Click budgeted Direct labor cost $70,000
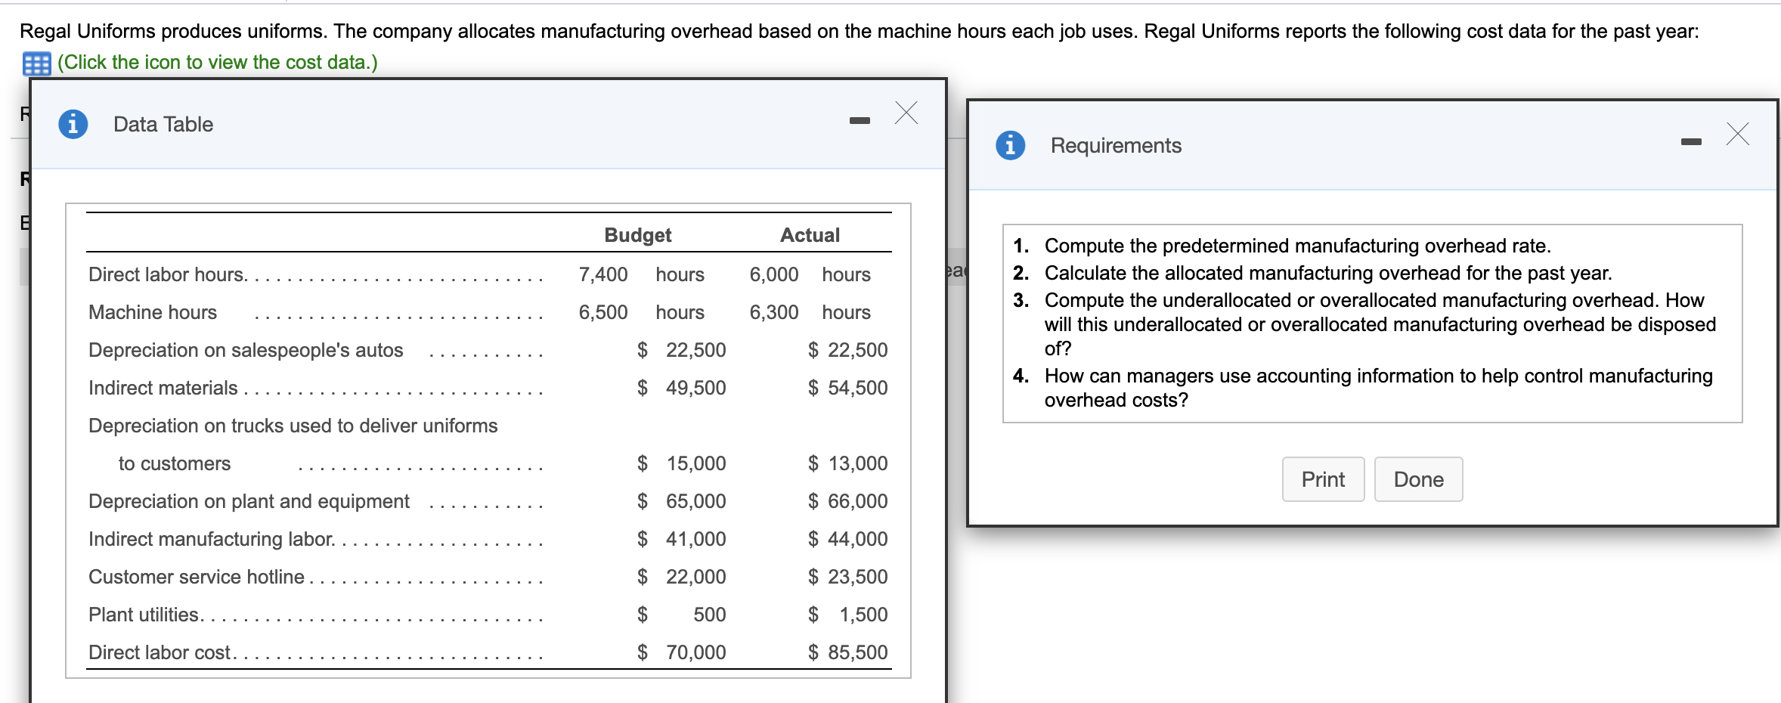 coord(681,652)
